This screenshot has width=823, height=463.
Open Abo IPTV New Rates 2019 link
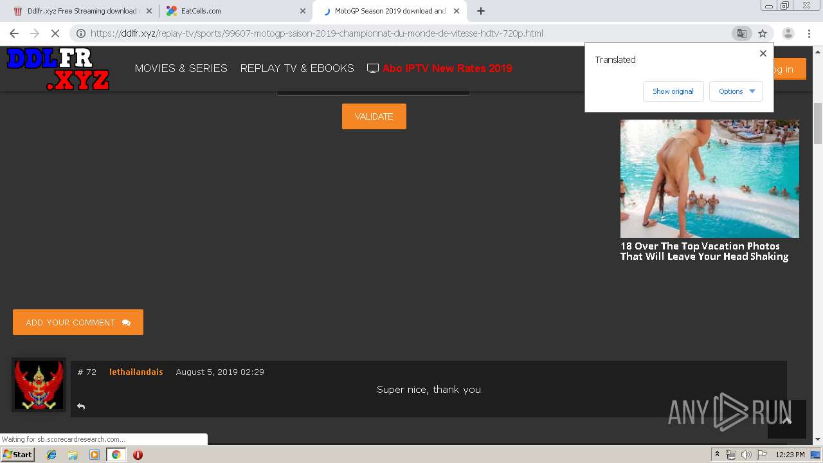pyautogui.click(x=448, y=68)
